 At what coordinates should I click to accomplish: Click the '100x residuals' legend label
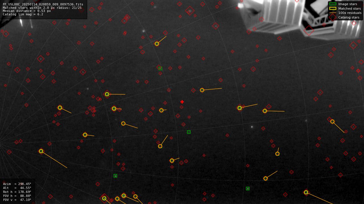click(350, 13)
